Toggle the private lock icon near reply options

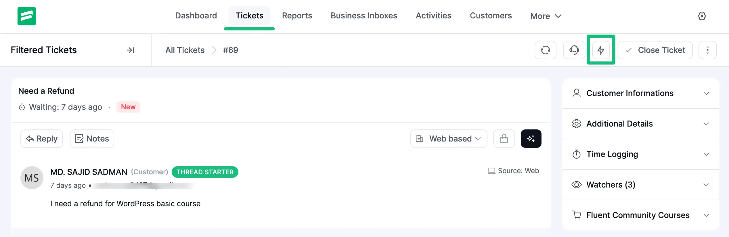(504, 138)
